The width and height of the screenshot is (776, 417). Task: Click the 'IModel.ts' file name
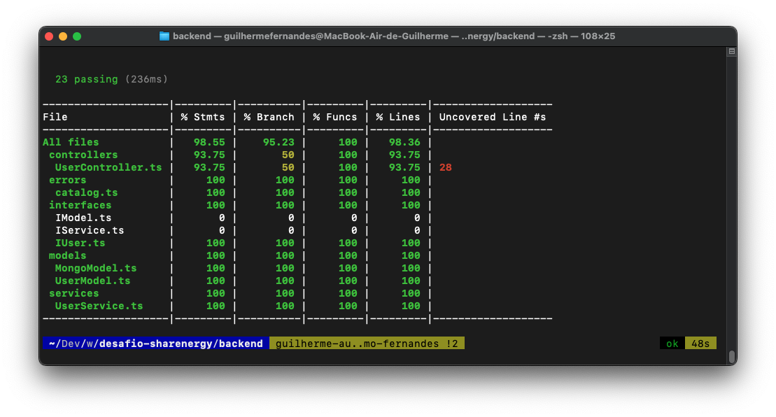(83, 218)
